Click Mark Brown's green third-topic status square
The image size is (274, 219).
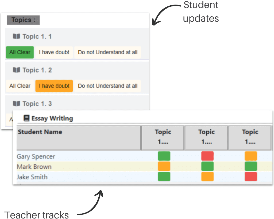(251, 166)
